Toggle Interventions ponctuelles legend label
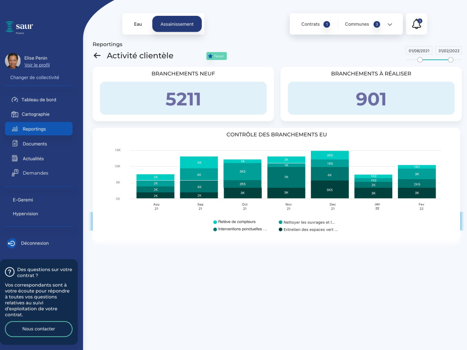The width and height of the screenshot is (467, 350). coord(242,229)
